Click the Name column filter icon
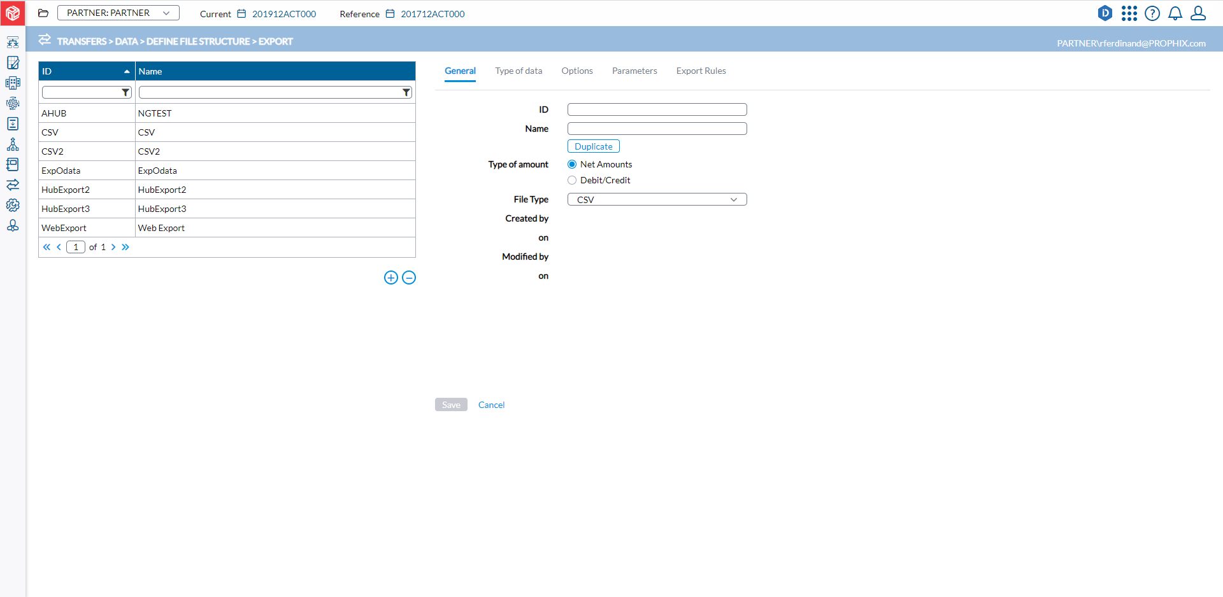The height and width of the screenshot is (597, 1223). click(x=406, y=93)
